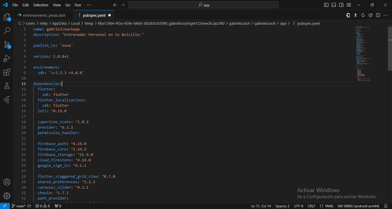The image size is (392, 209).
Task: Click the Synchronize Changes icon in status bar
Action: click(29, 206)
